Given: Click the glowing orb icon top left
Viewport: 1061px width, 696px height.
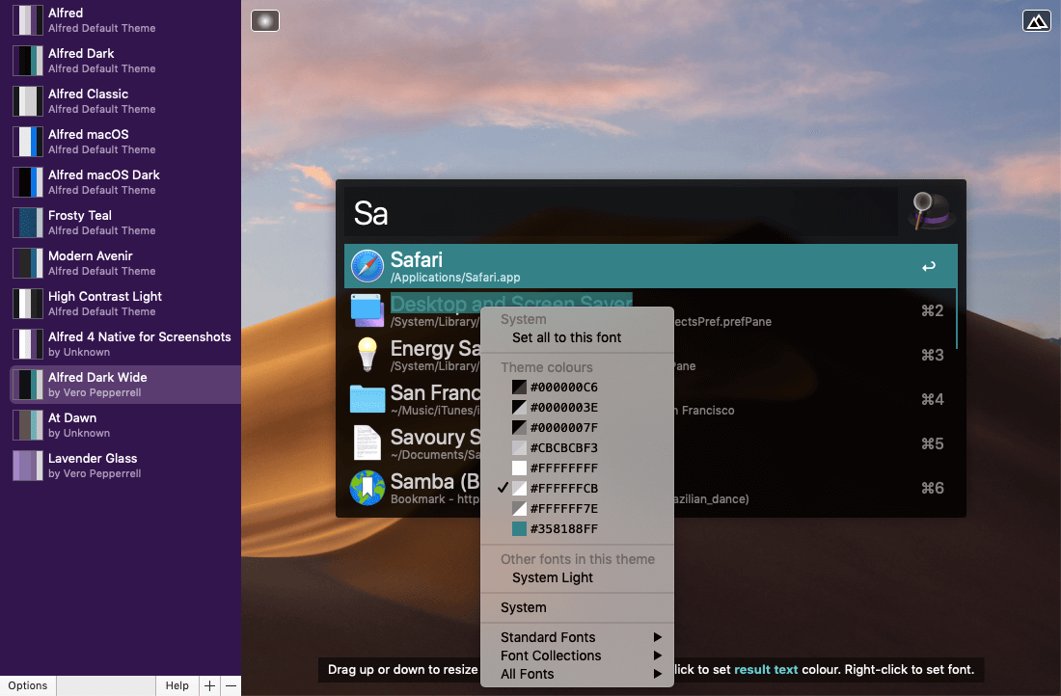Looking at the screenshot, I should coord(265,20).
